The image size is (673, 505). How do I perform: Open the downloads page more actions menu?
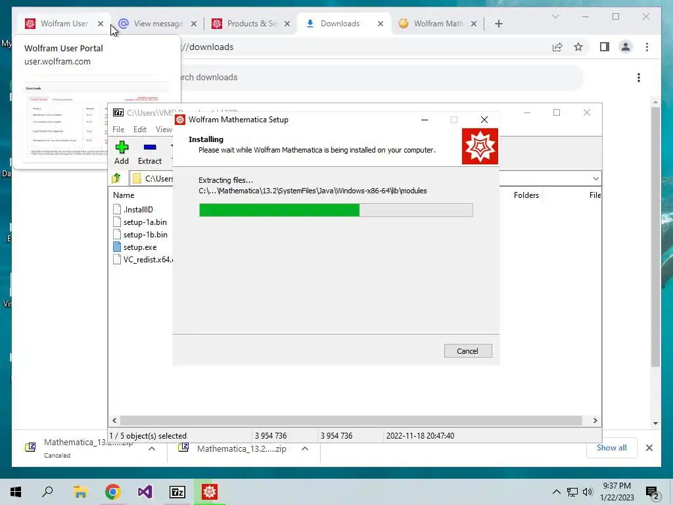click(639, 78)
